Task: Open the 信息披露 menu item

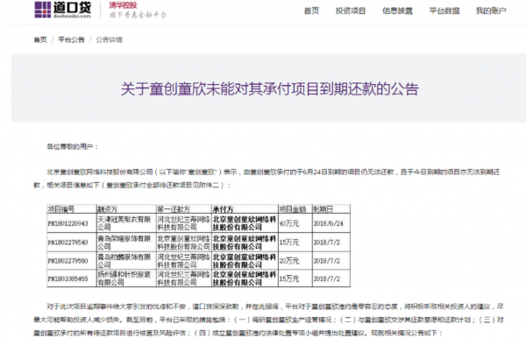Action: tap(397, 11)
